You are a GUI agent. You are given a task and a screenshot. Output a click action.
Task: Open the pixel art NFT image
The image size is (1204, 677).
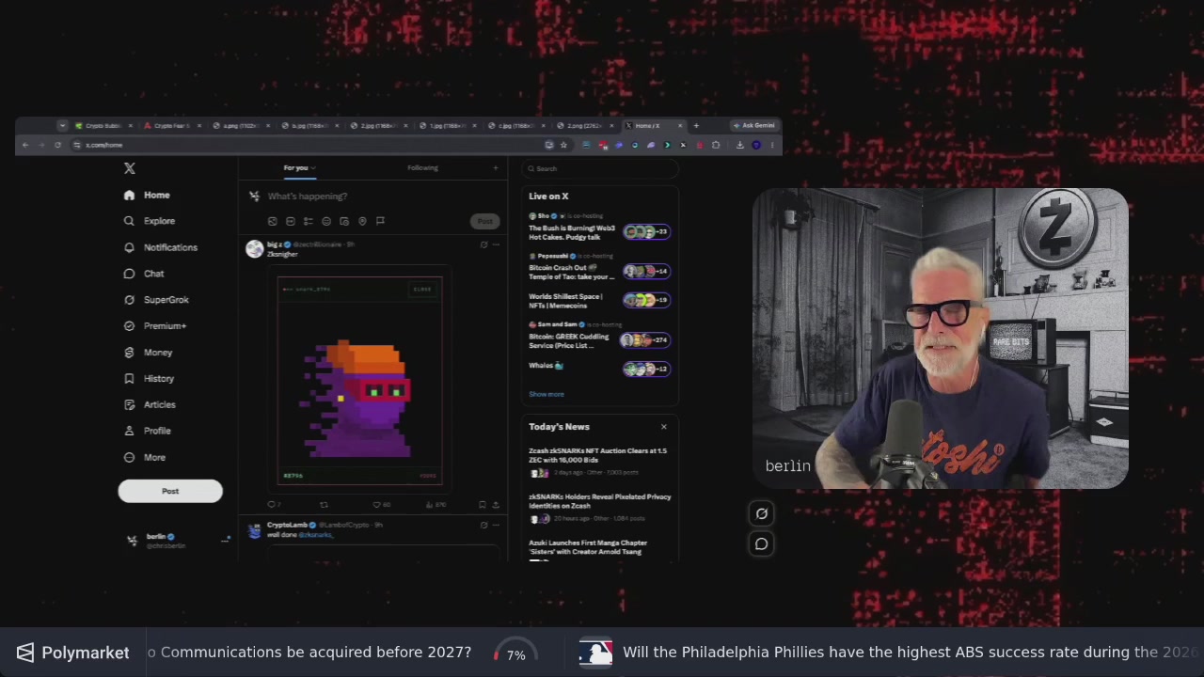(x=359, y=380)
